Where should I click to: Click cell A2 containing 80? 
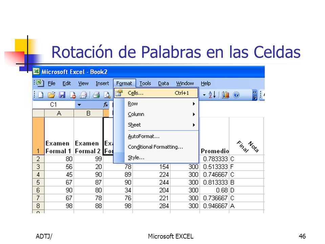click(59, 159)
